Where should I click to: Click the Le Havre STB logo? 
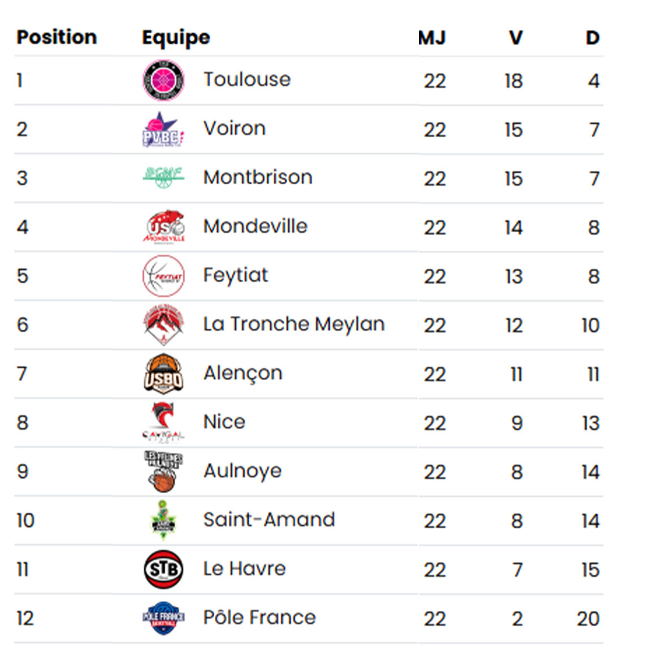163,569
